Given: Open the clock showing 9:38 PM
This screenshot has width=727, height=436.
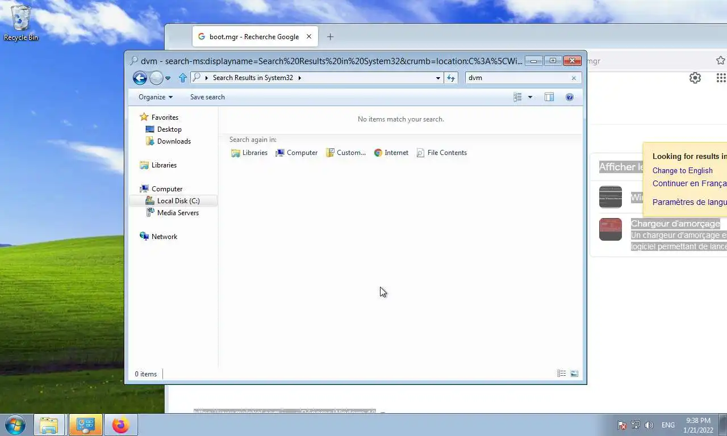Looking at the screenshot, I should [698, 425].
